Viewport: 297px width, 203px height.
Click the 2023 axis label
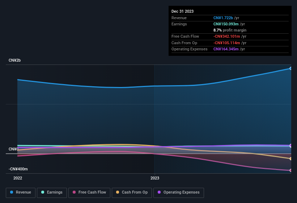click(155, 178)
